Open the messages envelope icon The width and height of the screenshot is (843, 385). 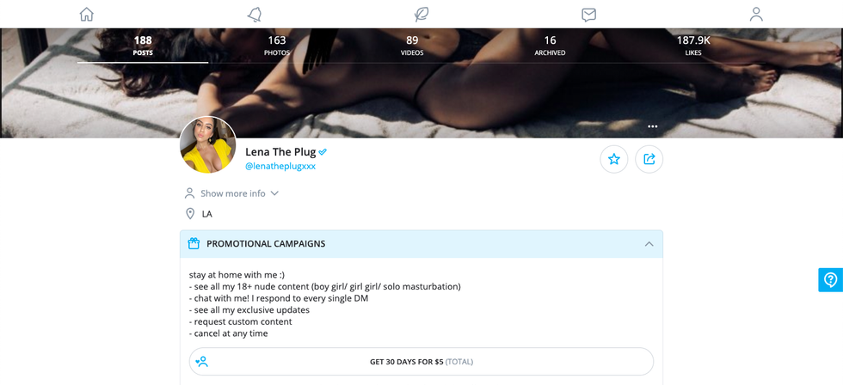point(588,14)
